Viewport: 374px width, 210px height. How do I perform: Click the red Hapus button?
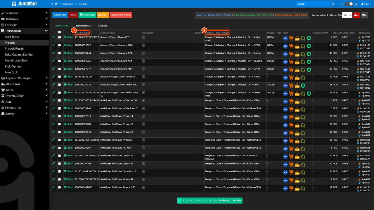73,15
